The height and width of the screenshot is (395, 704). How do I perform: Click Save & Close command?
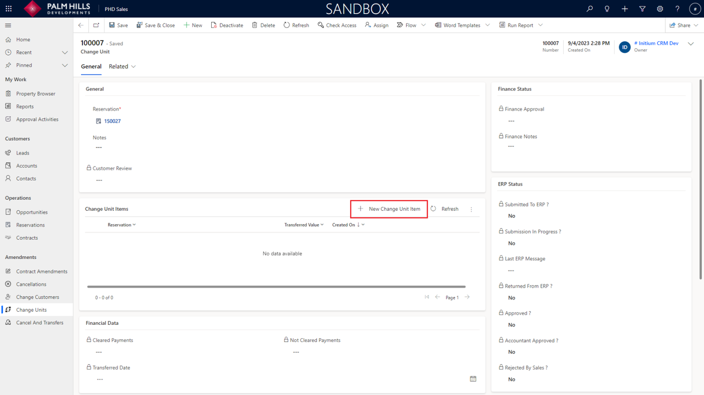(x=155, y=25)
